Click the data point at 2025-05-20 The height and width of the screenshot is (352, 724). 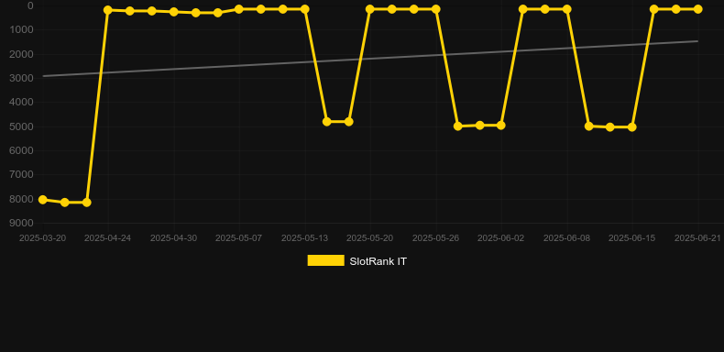[x=370, y=9]
